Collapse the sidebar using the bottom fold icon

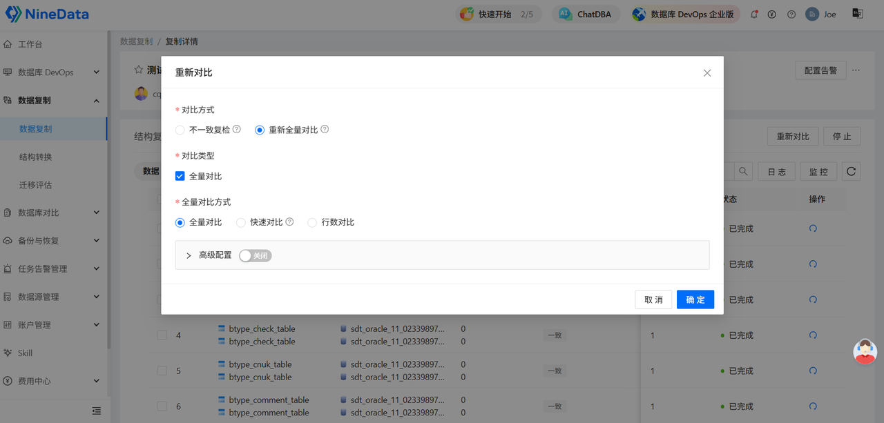pos(97,411)
